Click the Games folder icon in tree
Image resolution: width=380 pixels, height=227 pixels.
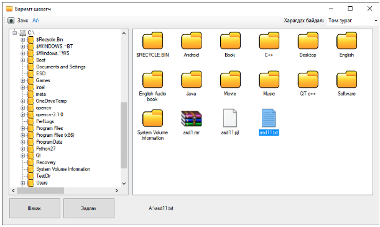click(30, 80)
